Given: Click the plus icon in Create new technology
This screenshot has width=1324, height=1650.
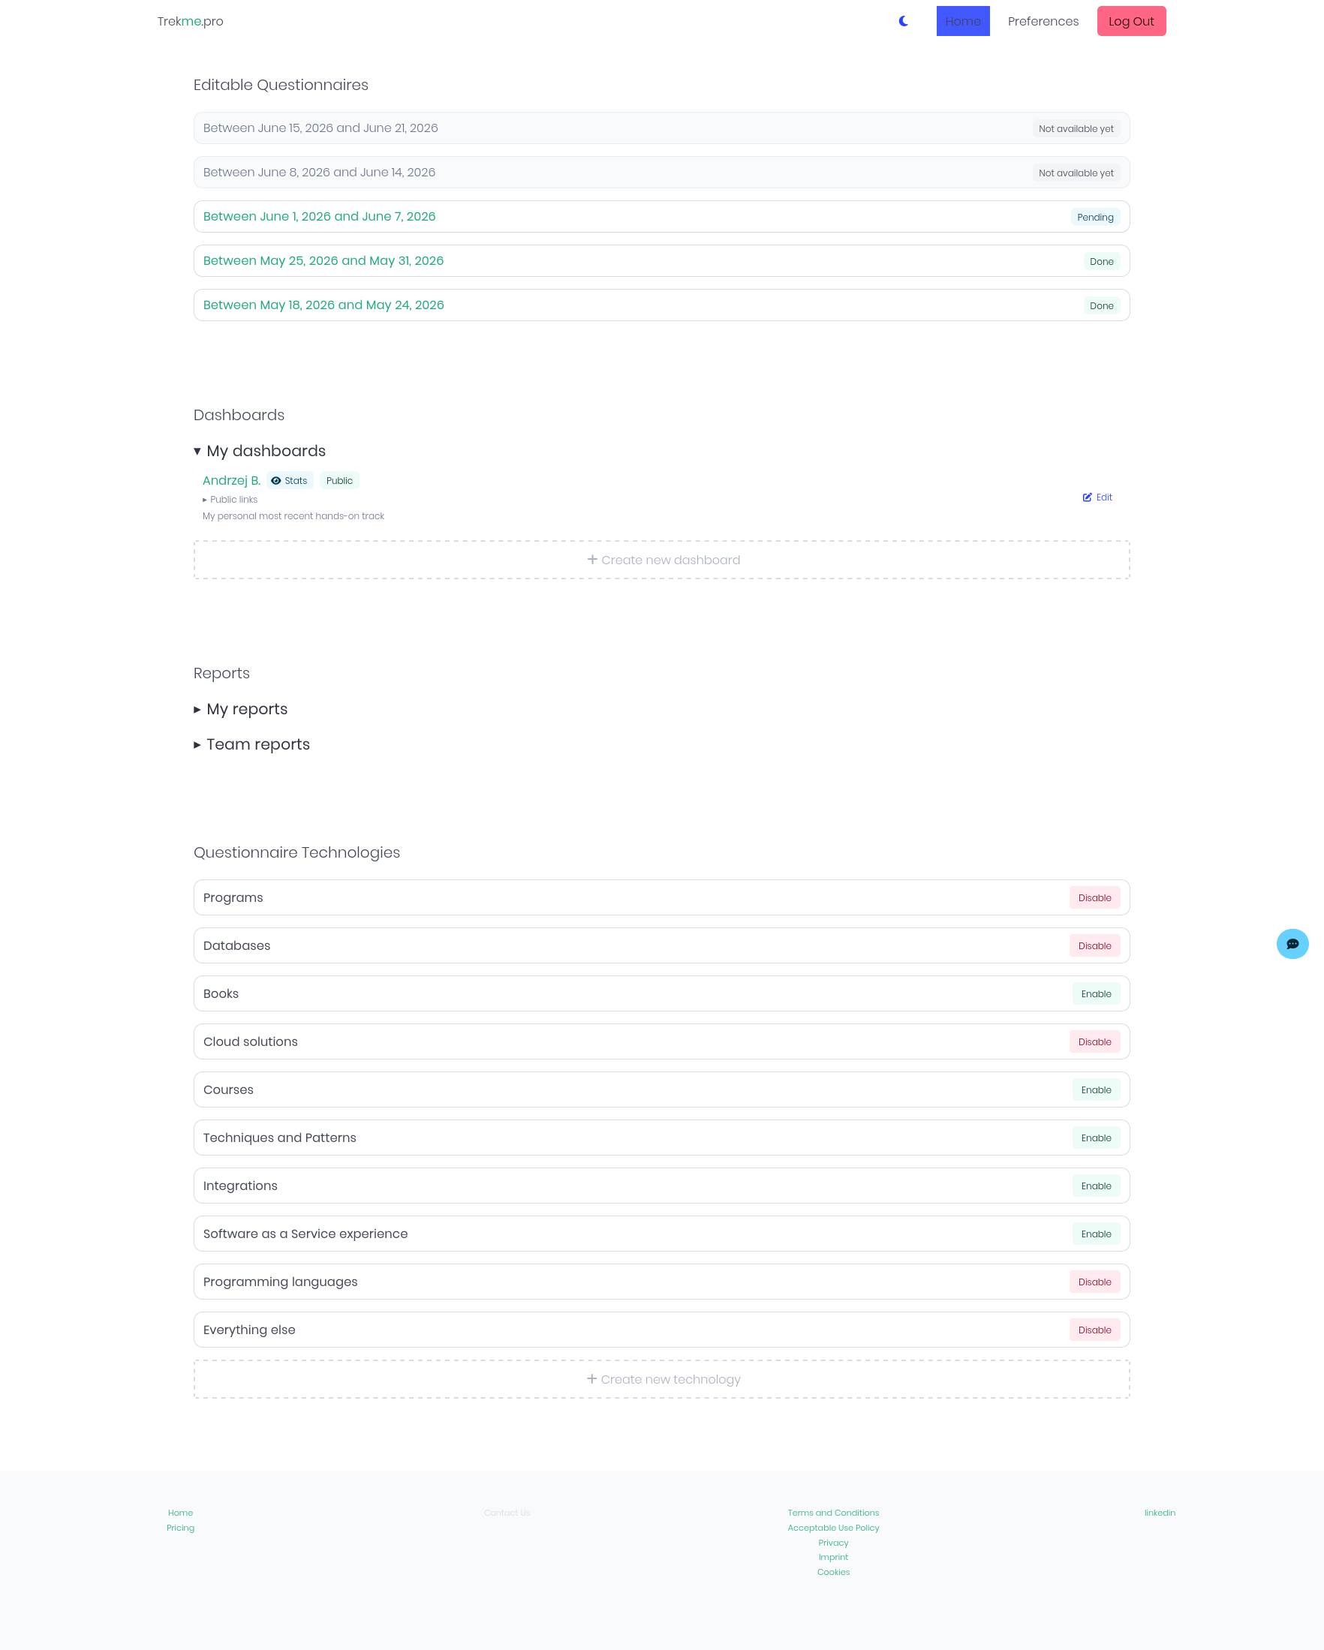Looking at the screenshot, I should pos(591,1379).
